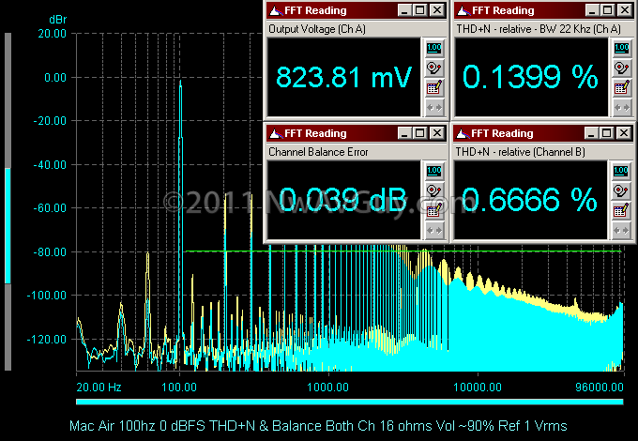Click the 1.00 icon in Channel Balance Error window
The width and height of the screenshot is (638, 441).
(434, 171)
